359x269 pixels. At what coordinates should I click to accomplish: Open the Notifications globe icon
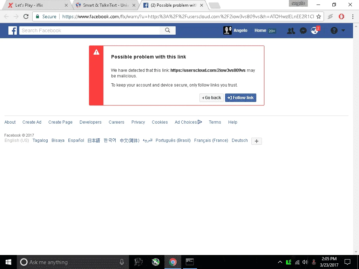315,30
